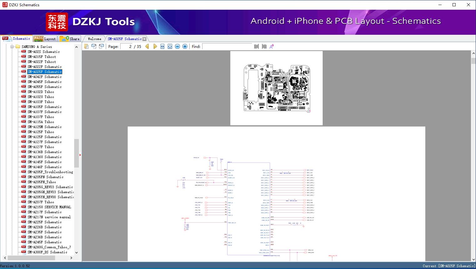476x269 pixels.
Task: Open the Welcome document tab
Action: click(x=95, y=39)
